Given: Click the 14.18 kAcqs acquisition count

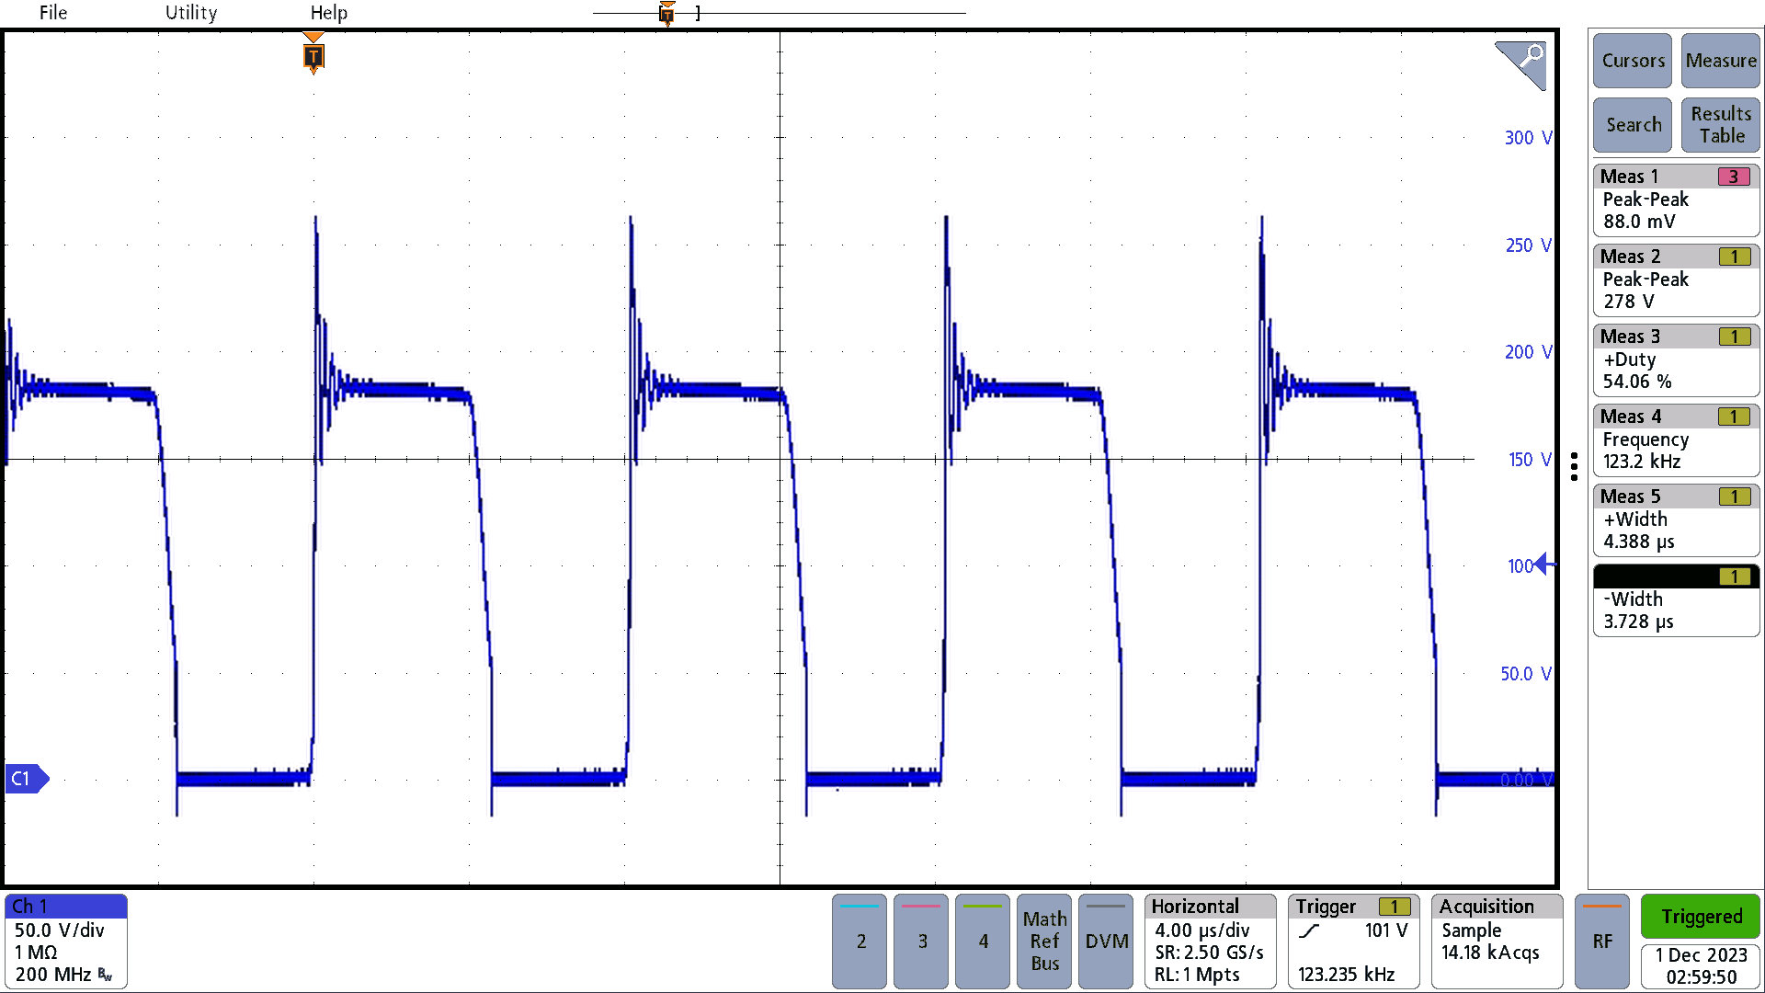Looking at the screenshot, I should point(1490,953).
